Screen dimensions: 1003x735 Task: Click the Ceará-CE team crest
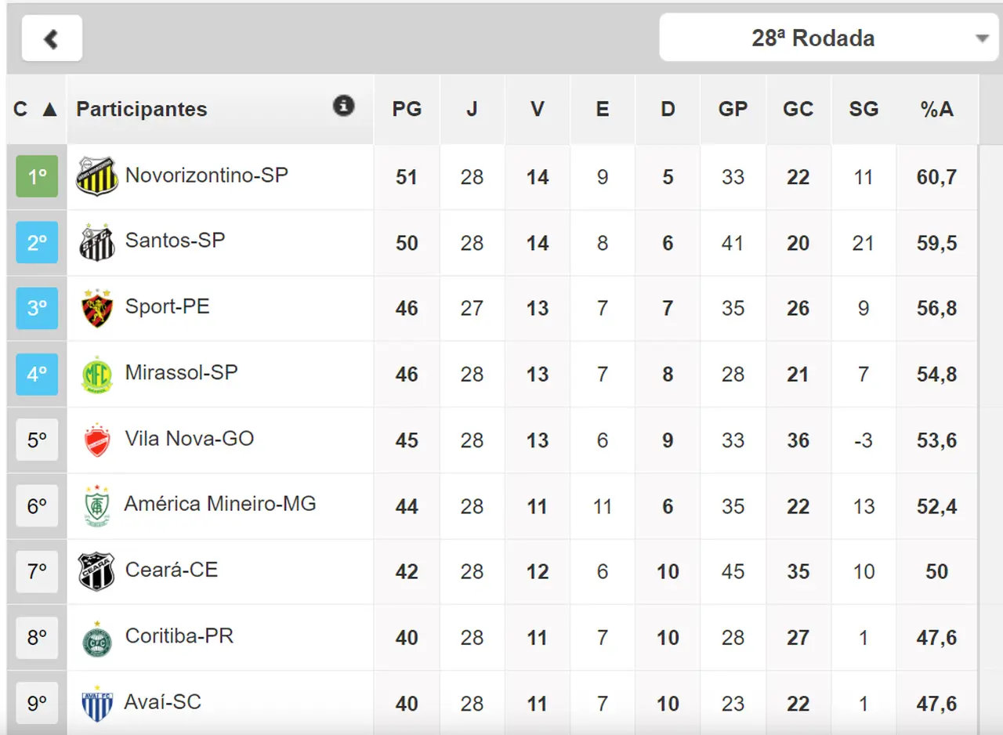click(97, 572)
